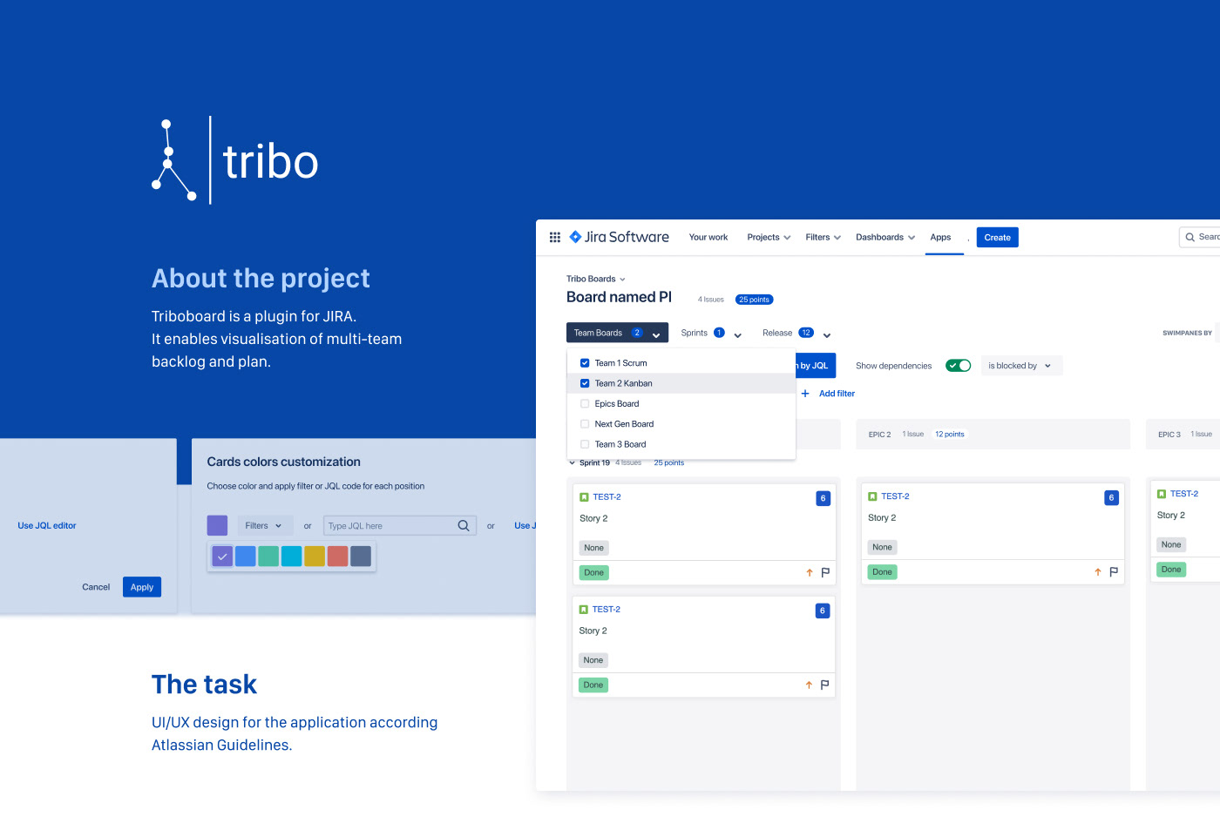Click the orange priority arrow on EPIC 2 column card

point(1098,572)
